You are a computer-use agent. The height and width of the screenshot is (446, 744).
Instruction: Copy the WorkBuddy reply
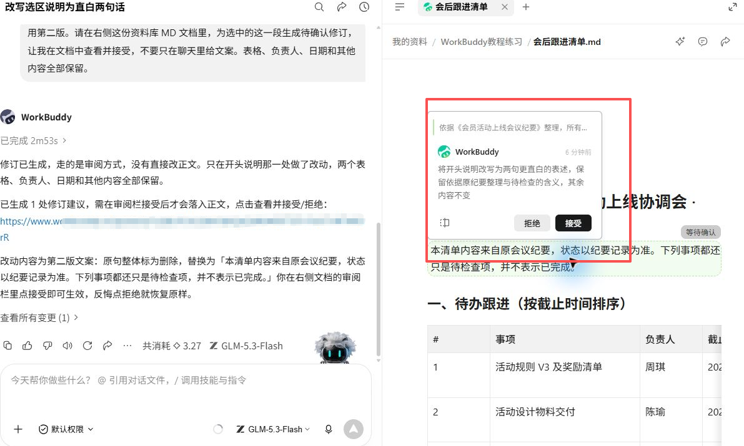point(7,346)
